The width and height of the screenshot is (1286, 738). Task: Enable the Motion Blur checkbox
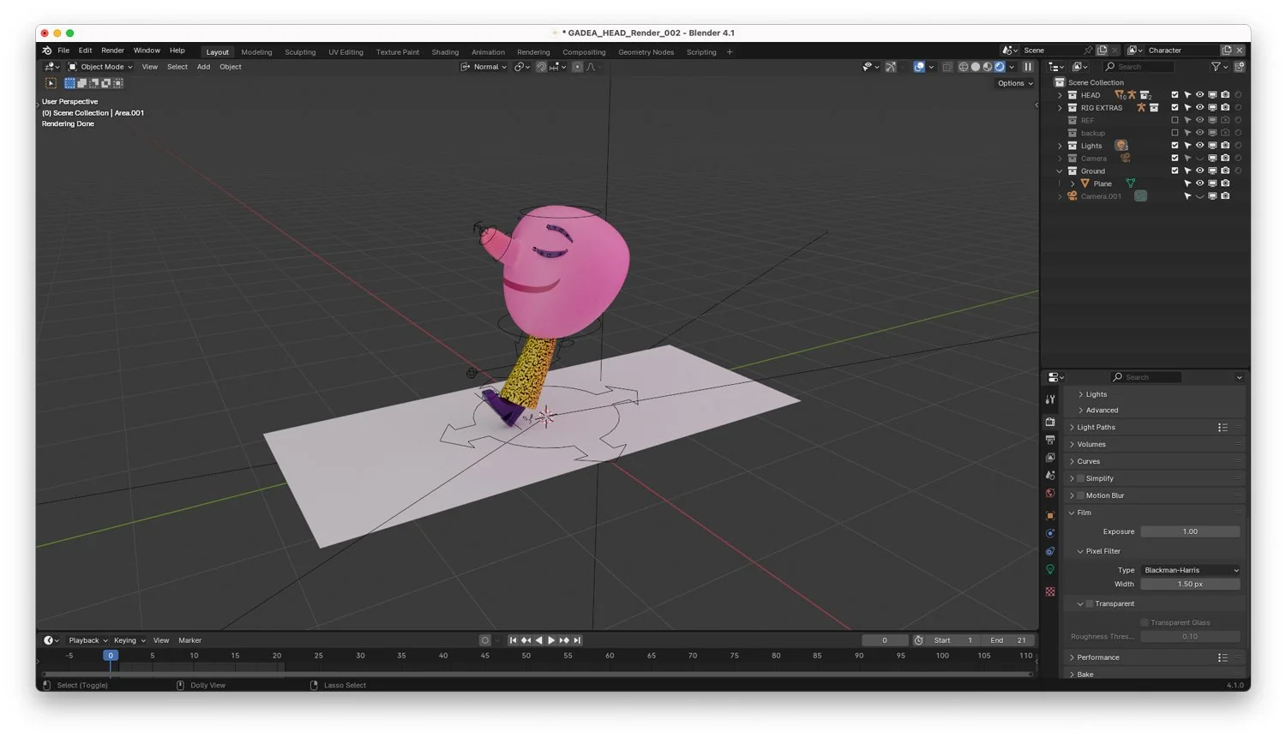(1080, 495)
